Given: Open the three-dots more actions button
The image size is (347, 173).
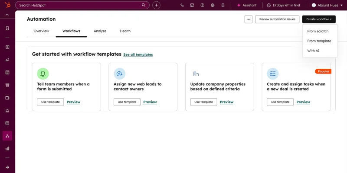Looking at the screenshot, I should pos(248,19).
